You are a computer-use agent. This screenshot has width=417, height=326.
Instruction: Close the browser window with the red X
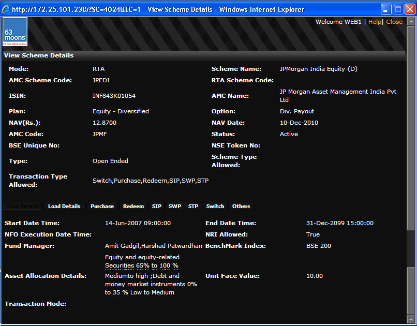point(409,9)
